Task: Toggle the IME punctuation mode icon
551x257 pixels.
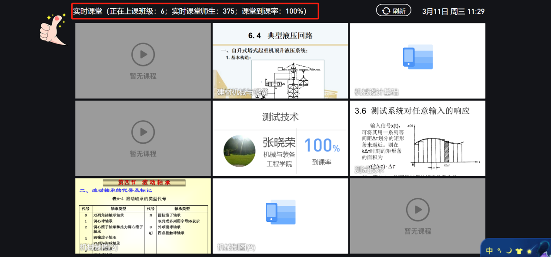Action: click(x=499, y=250)
